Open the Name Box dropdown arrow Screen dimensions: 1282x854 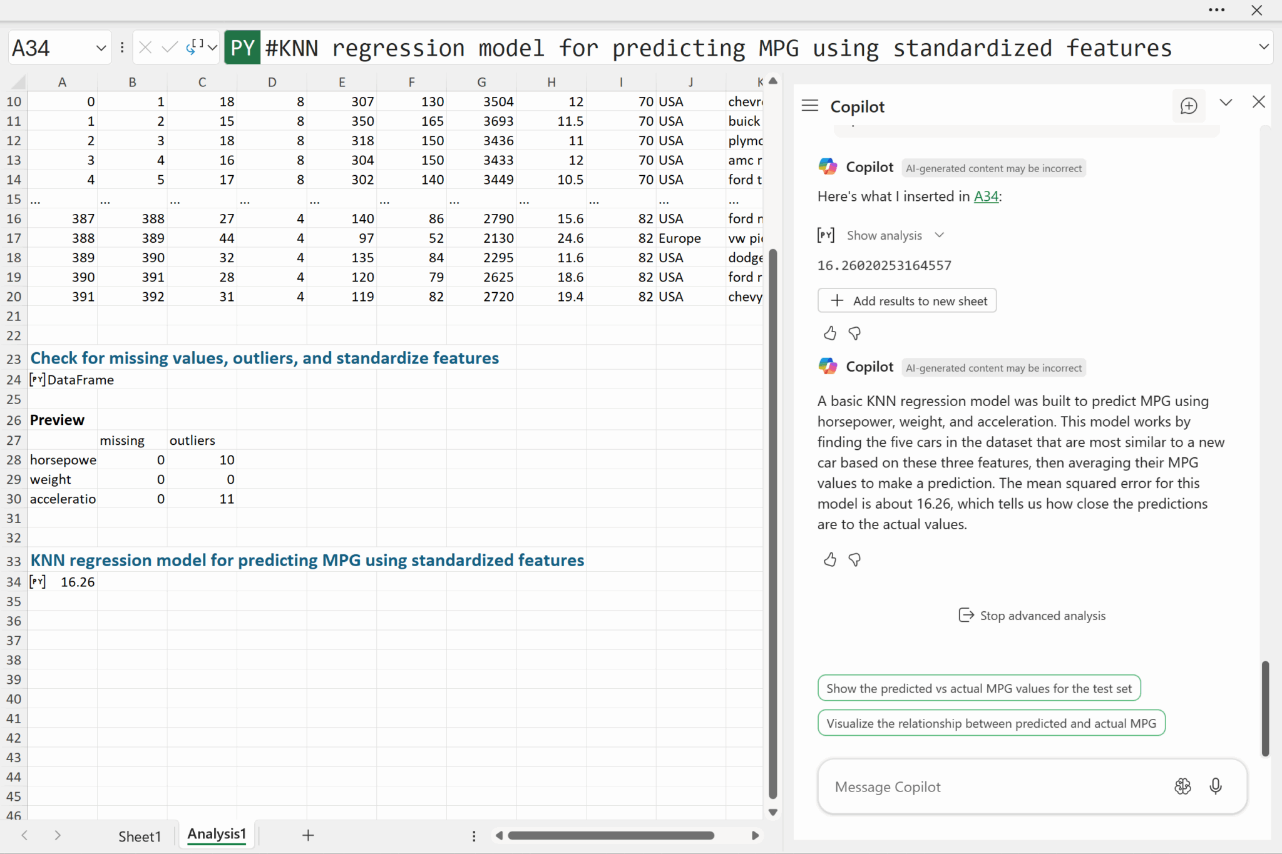click(101, 48)
